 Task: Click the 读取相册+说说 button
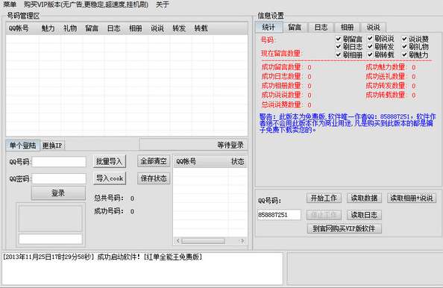(x=412, y=198)
